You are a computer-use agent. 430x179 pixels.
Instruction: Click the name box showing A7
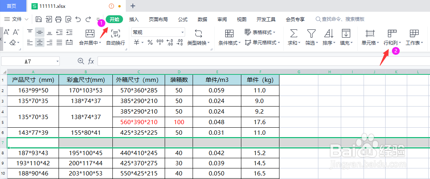[x=30, y=61]
